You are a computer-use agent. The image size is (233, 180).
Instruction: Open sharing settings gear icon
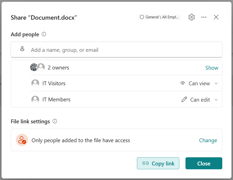(x=192, y=17)
